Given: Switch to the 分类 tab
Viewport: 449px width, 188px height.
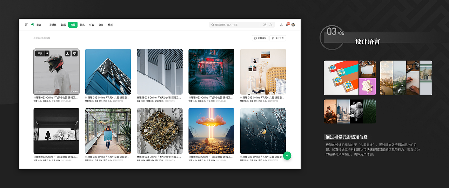Looking at the screenshot, I should [101, 25].
